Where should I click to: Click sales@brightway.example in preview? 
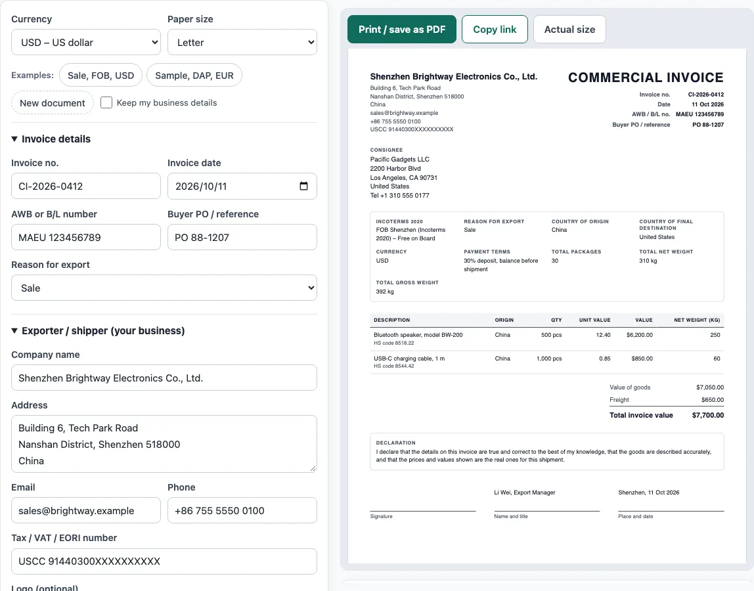pos(404,113)
